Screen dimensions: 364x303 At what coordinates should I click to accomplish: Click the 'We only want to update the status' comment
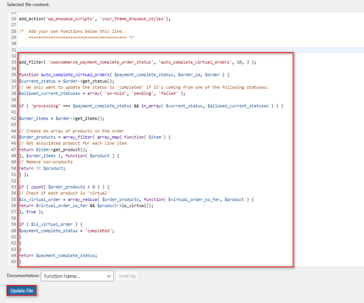tap(143, 87)
